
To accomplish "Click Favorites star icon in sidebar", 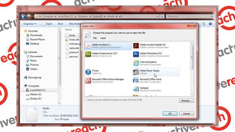I will [x=25, y=31].
